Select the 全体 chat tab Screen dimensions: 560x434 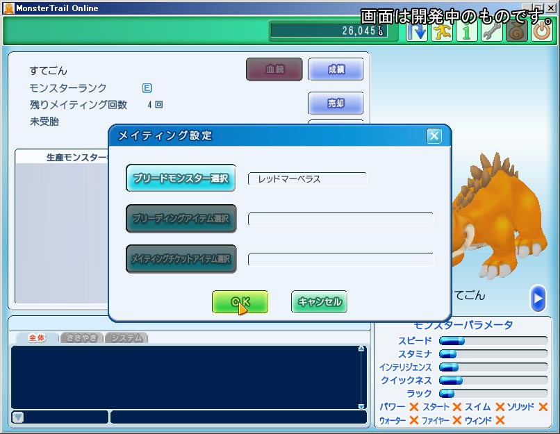pos(37,337)
